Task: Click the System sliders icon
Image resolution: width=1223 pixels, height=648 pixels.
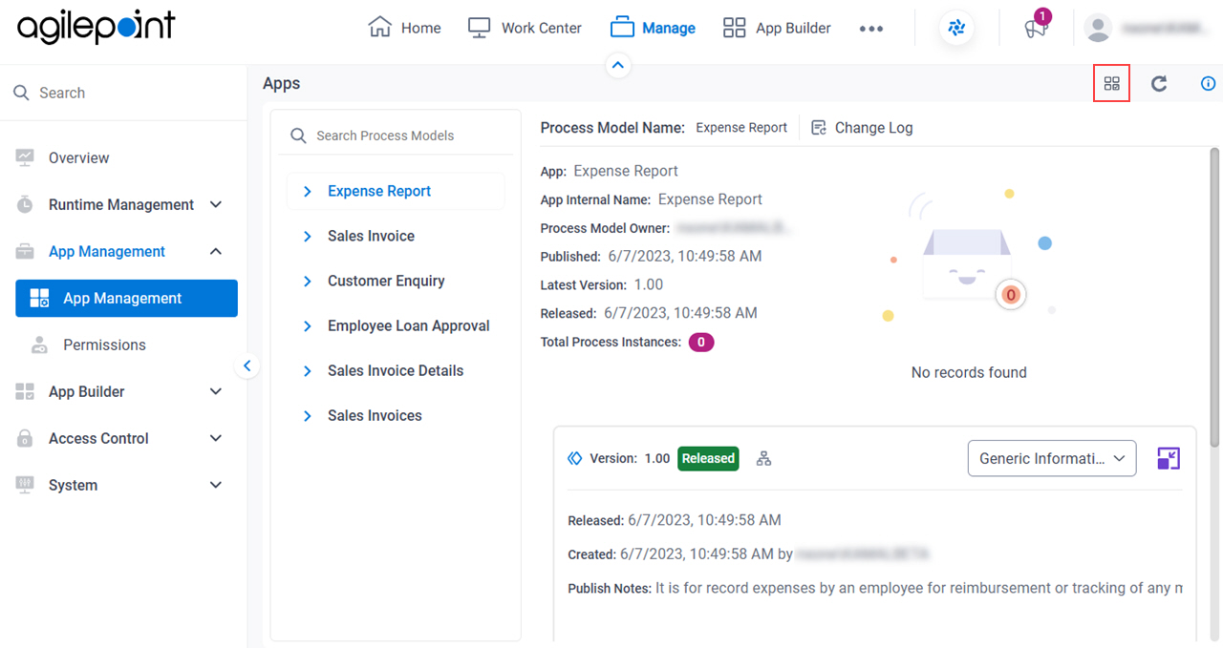Action: pos(25,485)
